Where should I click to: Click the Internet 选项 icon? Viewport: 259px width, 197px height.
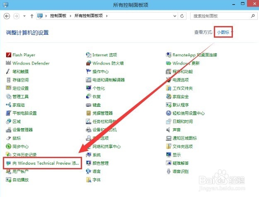coord(89,55)
